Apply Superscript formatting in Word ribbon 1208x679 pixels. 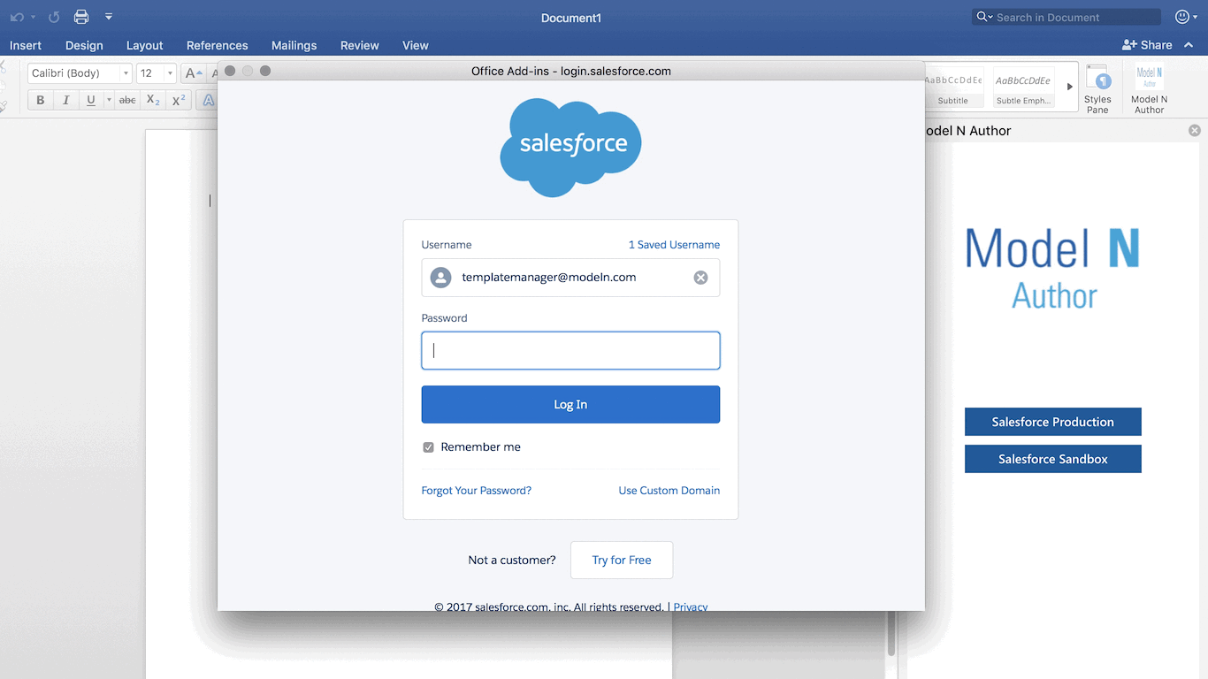click(x=179, y=101)
